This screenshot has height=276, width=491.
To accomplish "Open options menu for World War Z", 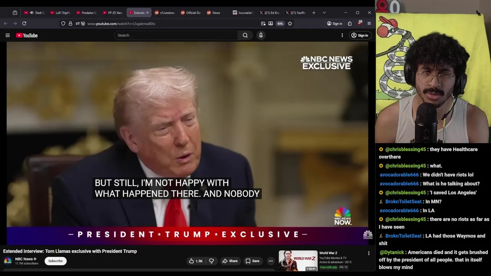I will [369, 253].
